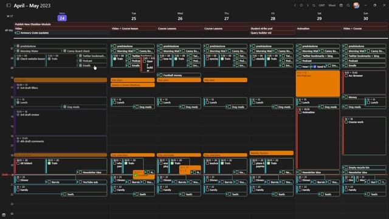Image resolution: width=389 pixels, height=219 pixels.
Task: Open the calendar picker icon
Action: coord(341,5)
